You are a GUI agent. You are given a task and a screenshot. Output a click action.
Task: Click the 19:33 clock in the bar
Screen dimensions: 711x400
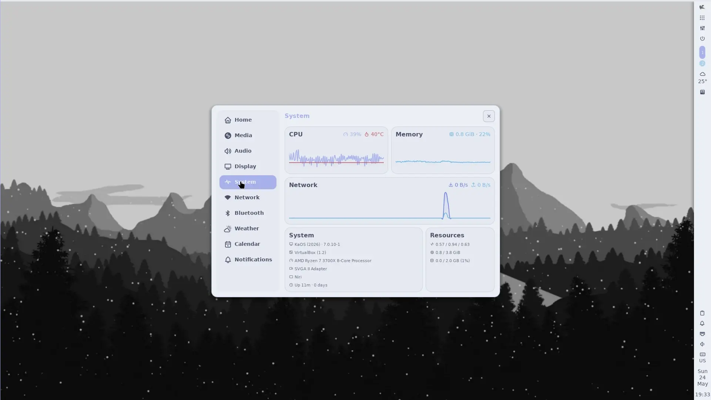(x=702, y=394)
